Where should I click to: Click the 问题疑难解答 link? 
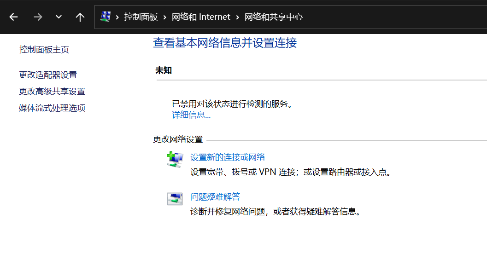pyautogui.click(x=215, y=197)
